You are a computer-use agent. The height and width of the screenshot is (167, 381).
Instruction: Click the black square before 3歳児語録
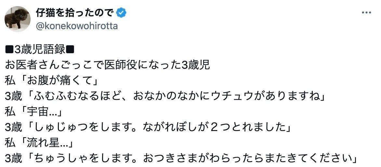tap(9, 50)
